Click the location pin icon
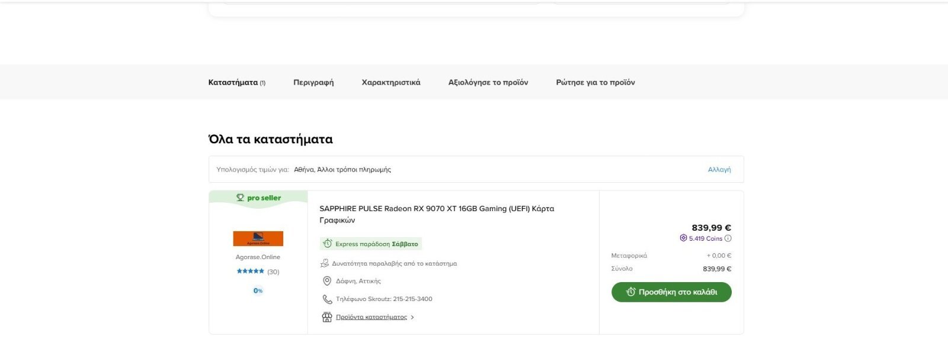948x359 pixels. [x=326, y=281]
